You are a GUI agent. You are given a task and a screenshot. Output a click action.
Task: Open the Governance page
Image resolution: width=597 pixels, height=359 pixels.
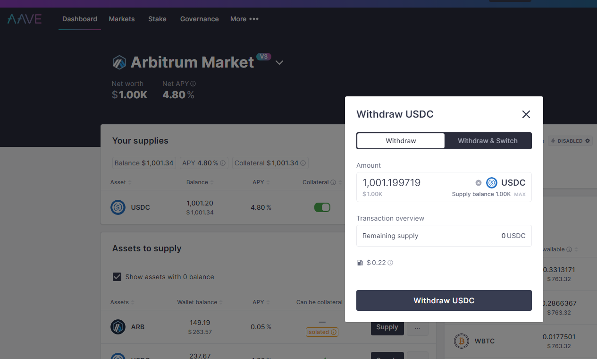coord(200,19)
